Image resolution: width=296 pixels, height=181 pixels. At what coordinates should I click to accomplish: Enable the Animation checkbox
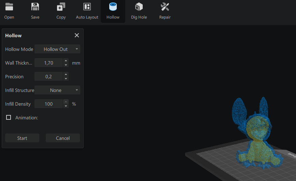9,118
